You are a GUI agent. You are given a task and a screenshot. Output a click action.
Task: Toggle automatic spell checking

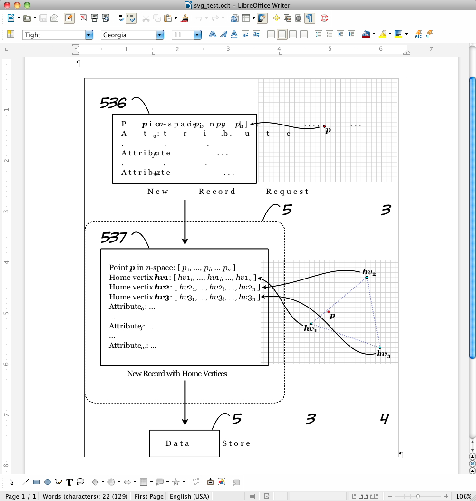point(131,19)
